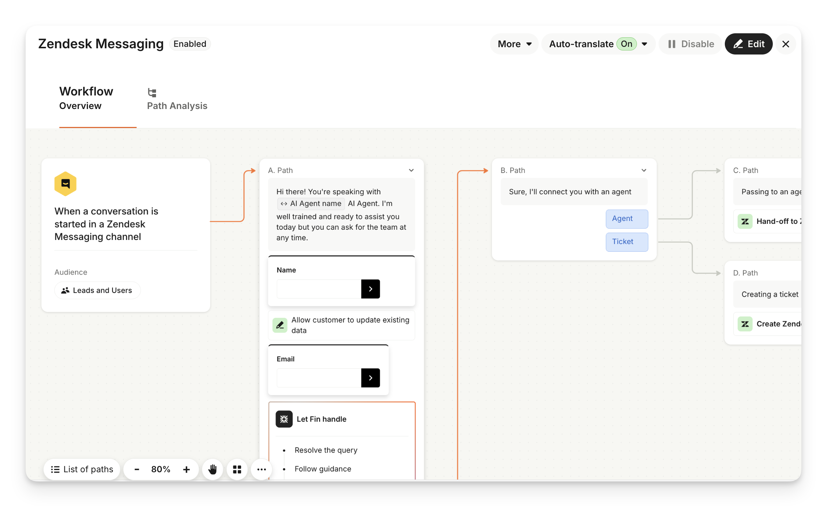Collapse the B. Path card chevron
The width and height of the screenshot is (827, 507).
click(x=644, y=170)
